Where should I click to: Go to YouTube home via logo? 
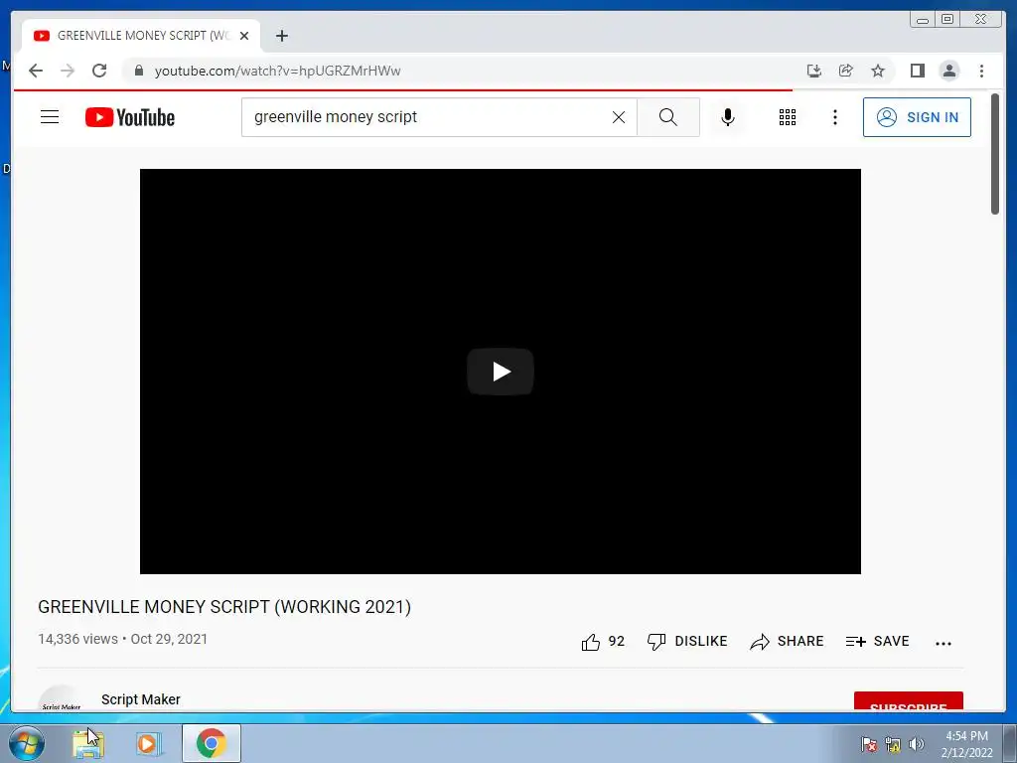coord(130,117)
